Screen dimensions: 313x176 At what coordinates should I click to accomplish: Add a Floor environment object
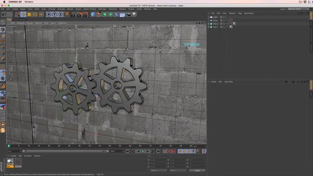coord(122,14)
